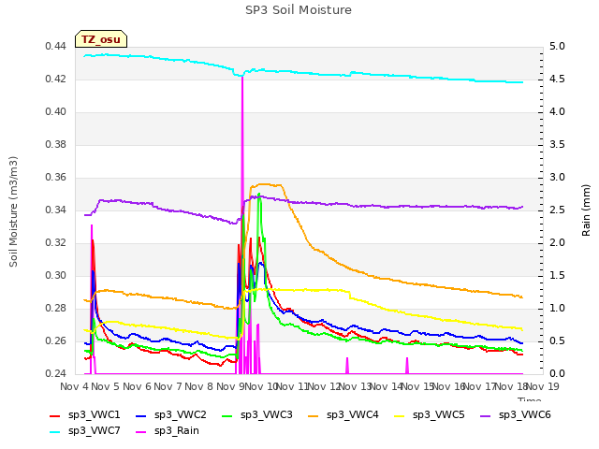The width and height of the screenshot is (599, 449).
Task: Click the 0.40 left axis value
Action: pos(56,112)
